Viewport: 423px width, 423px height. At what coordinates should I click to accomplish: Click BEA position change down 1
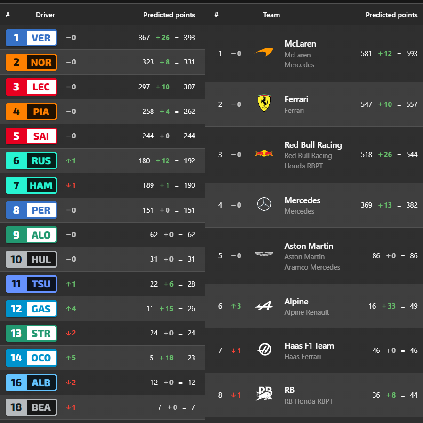[x=71, y=407]
